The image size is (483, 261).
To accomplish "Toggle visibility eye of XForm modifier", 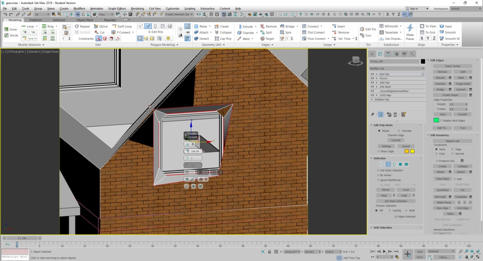I will pyautogui.click(x=372, y=78).
